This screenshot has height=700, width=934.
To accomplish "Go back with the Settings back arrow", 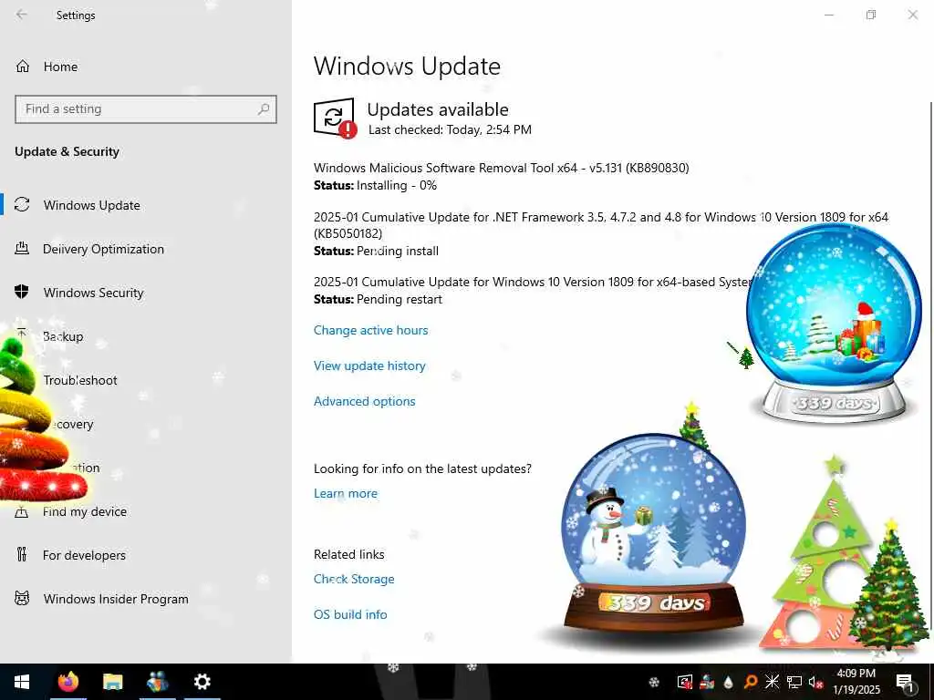I will pyautogui.click(x=22, y=15).
